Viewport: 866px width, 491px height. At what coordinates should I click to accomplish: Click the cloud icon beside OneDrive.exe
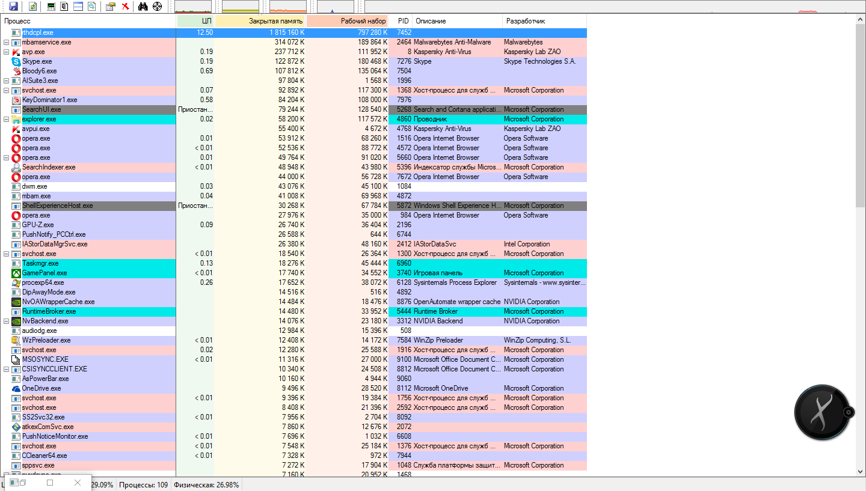pyautogui.click(x=16, y=388)
